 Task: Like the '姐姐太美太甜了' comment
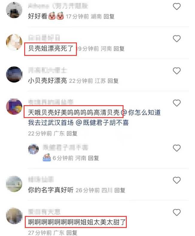click(x=177, y=212)
